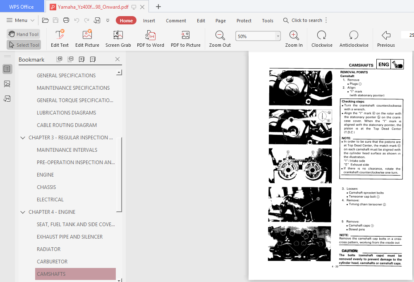Select the SEAT, FUEL TANK AND SIDE COVE... bookmark
Image resolution: width=414 pixels, height=282 pixels.
tap(76, 225)
